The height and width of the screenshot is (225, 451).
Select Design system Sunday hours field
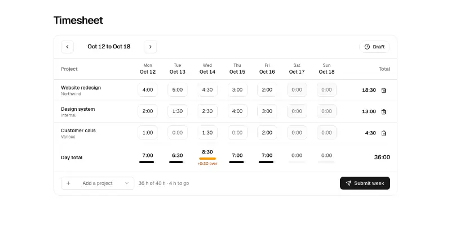click(327, 111)
